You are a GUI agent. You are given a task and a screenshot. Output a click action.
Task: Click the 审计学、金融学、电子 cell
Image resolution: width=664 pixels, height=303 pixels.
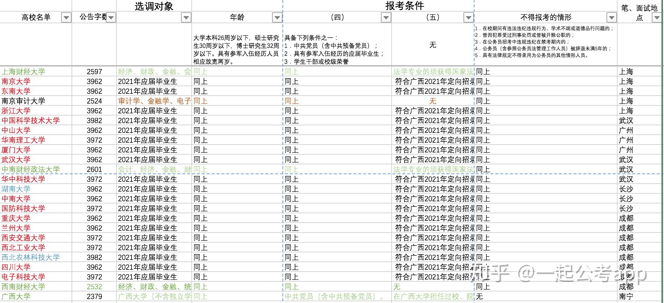[x=154, y=101]
